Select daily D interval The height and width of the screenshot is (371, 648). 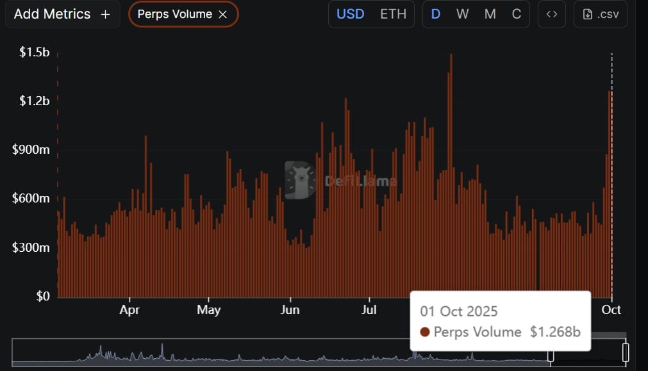[436, 14]
